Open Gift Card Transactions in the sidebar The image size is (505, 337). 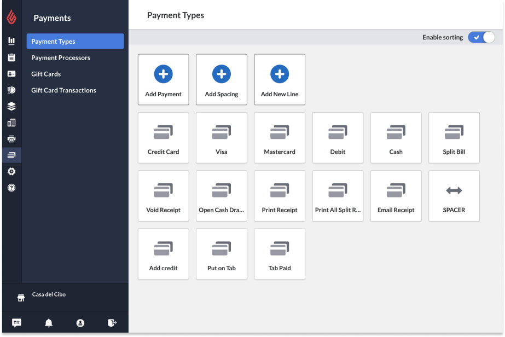click(63, 90)
